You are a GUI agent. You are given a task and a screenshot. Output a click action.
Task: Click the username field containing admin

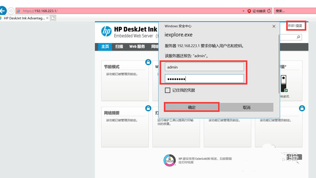pyautogui.click(x=204, y=67)
